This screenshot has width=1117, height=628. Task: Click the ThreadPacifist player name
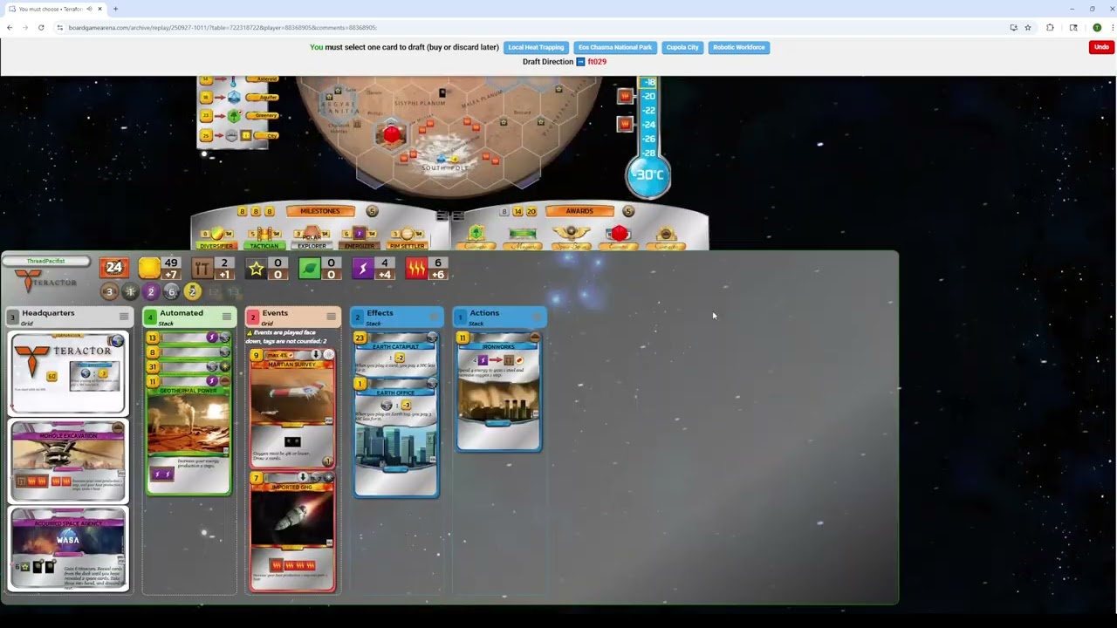pos(45,261)
